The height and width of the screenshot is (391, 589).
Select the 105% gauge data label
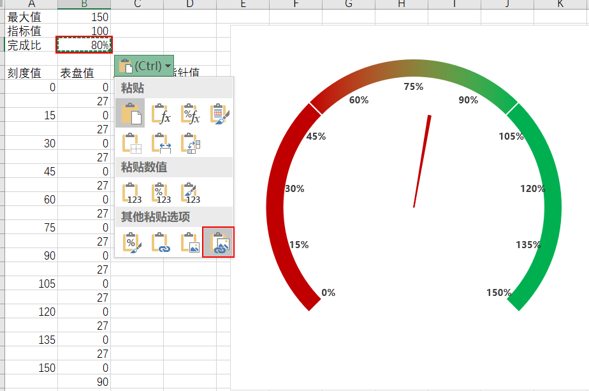(x=511, y=136)
